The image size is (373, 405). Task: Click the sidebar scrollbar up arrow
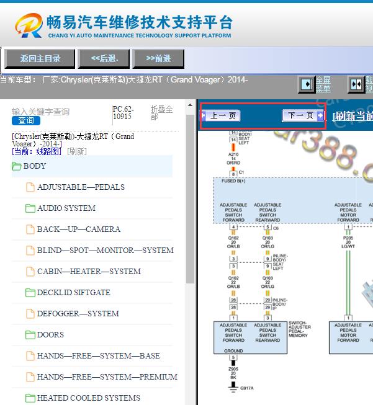tap(191, 105)
